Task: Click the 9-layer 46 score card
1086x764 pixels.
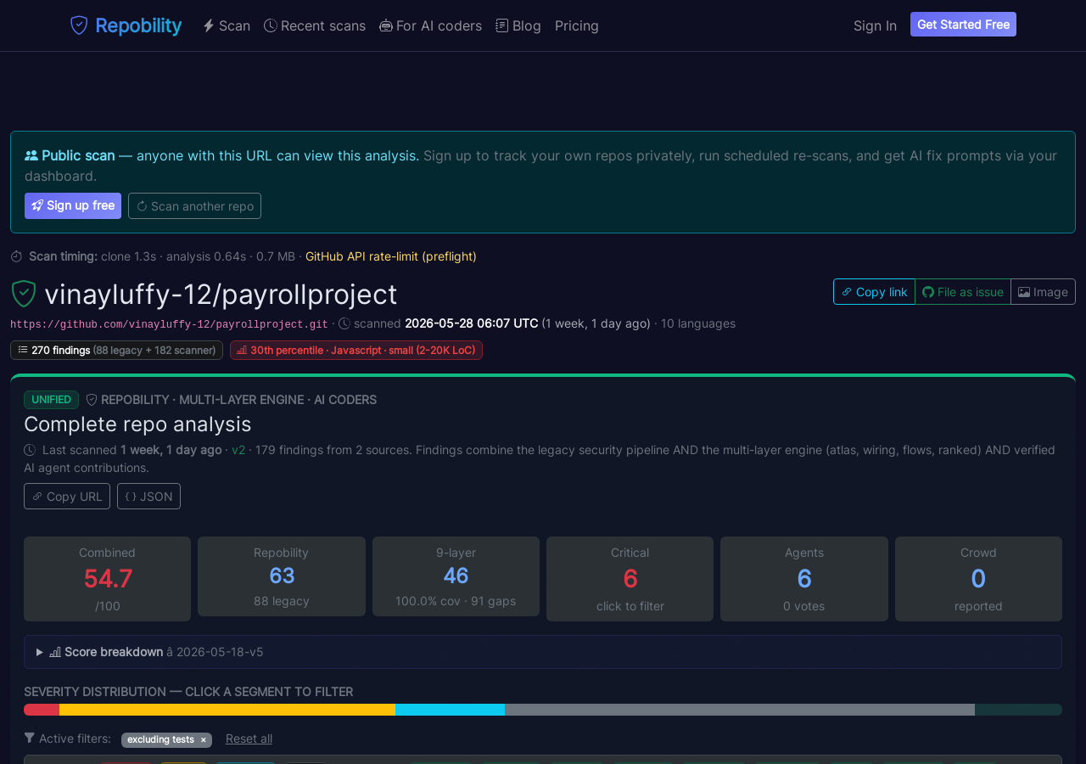Action: tap(456, 576)
